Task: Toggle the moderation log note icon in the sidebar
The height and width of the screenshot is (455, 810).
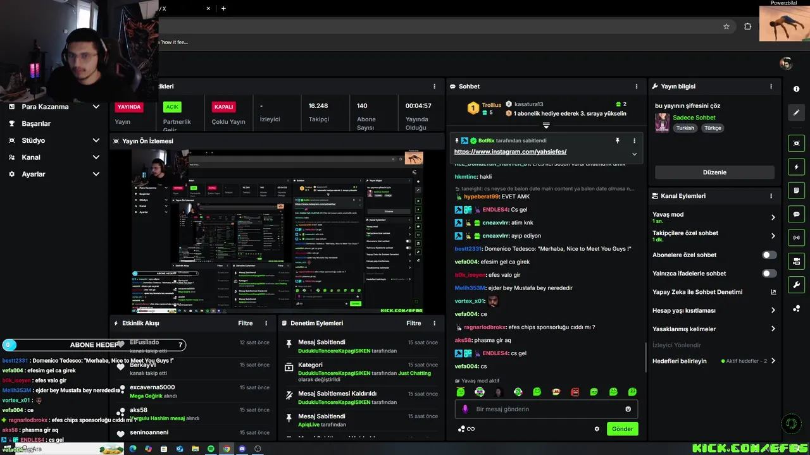Action: coord(796,190)
